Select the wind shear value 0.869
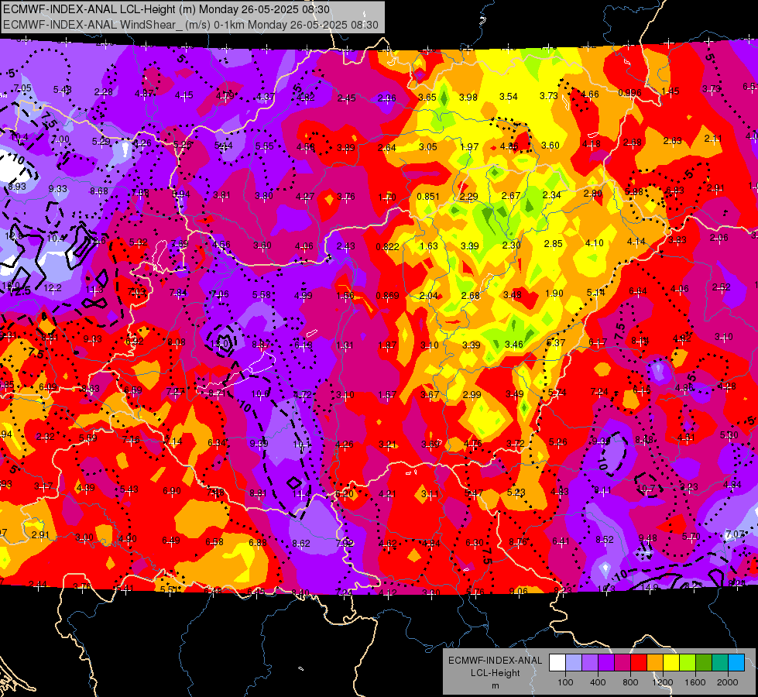 point(388,296)
